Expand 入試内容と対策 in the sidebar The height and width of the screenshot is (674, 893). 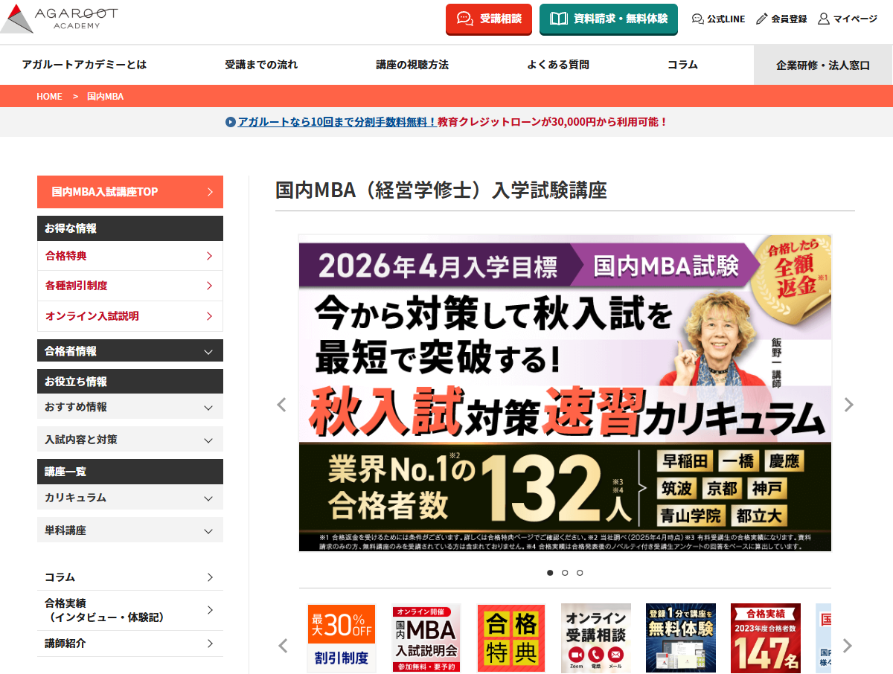tap(130, 440)
